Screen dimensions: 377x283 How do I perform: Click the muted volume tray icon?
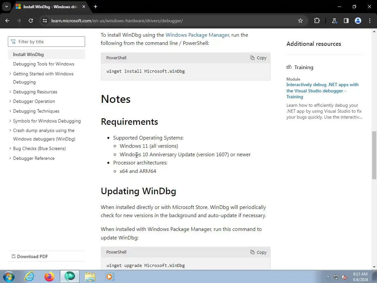(x=344, y=277)
